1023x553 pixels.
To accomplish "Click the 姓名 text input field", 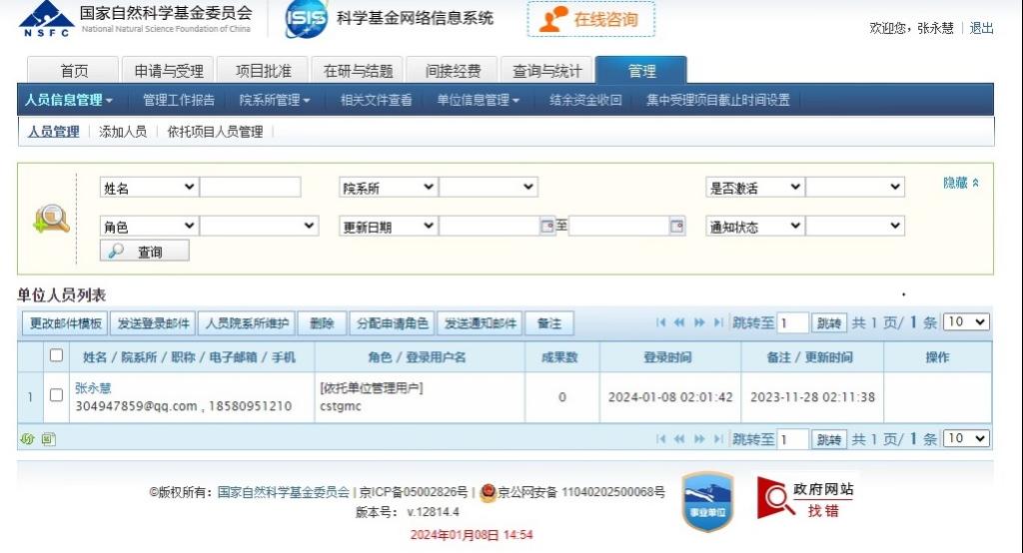I will [x=250, y=188].
